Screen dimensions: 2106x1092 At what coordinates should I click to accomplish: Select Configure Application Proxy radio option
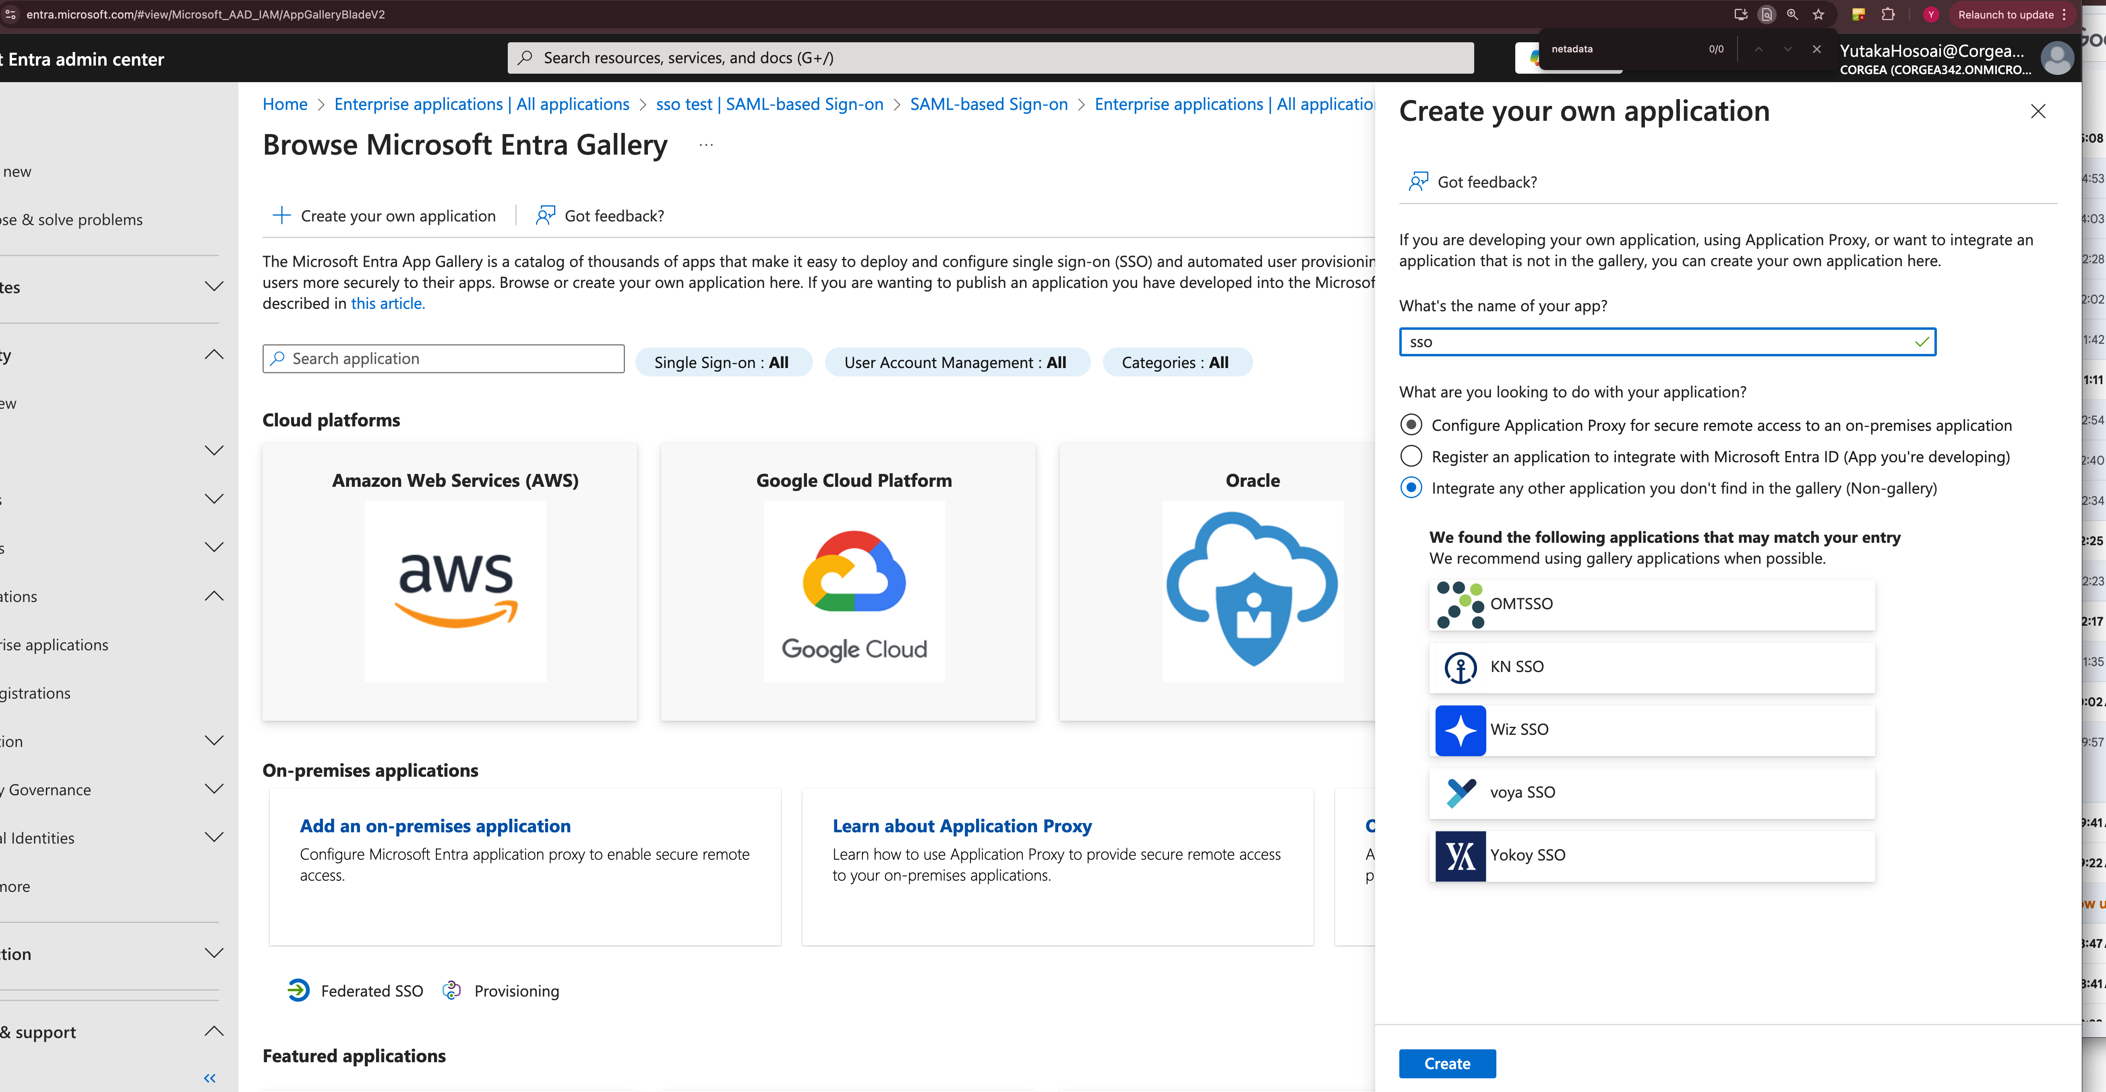1411,425
